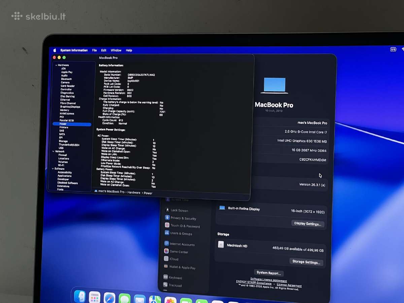Open Finder from the Dock

(x=80, y=297)
